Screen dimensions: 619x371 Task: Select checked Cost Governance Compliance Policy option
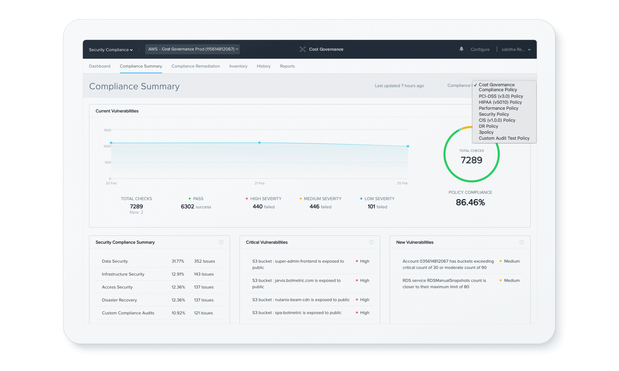(x=498, y=87)
